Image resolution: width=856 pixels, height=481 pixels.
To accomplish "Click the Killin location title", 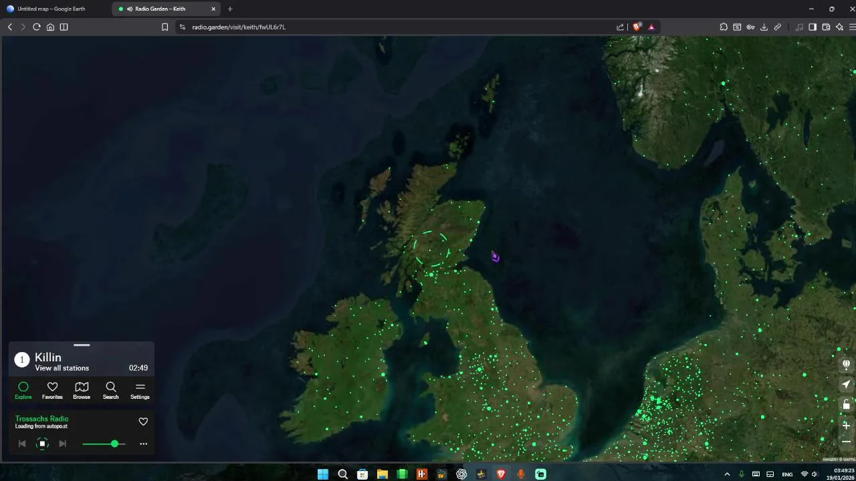I will [x=48, y=357].
